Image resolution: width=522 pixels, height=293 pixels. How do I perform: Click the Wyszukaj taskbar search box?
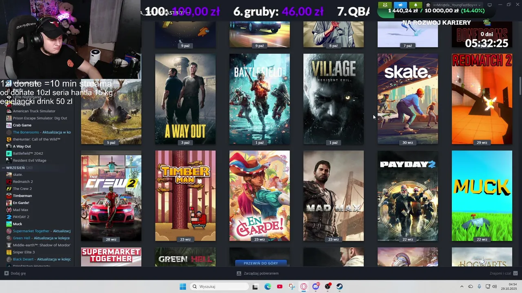(219, 286)
